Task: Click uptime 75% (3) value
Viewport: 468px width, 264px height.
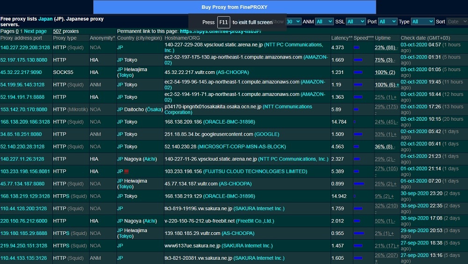Action: click(385, 60)
